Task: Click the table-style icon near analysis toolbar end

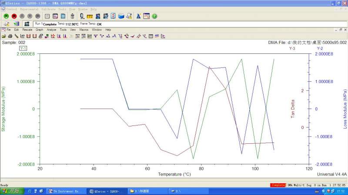Action: coord(151,36)
